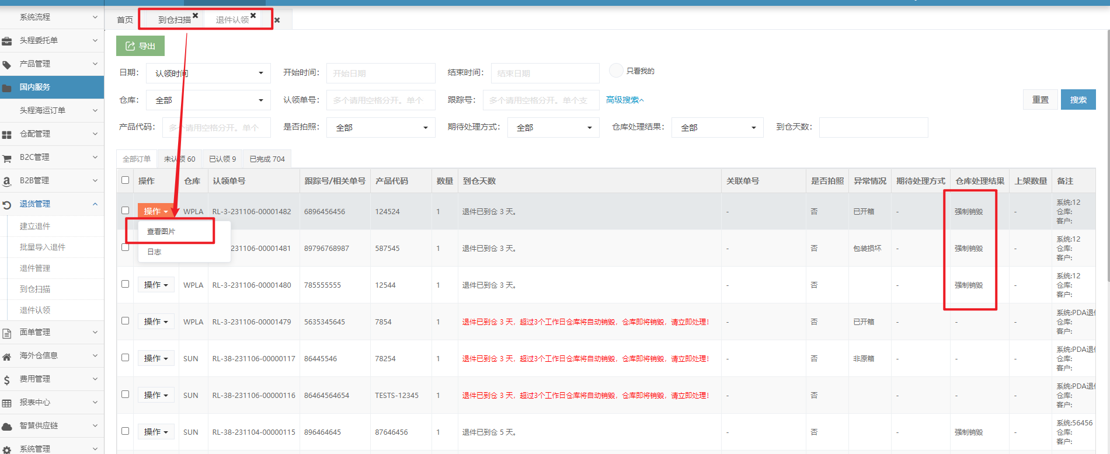The image size is (1110, 454).
Task: Switch to the 全部订单 tab
Action: click(x=137, y=159)
